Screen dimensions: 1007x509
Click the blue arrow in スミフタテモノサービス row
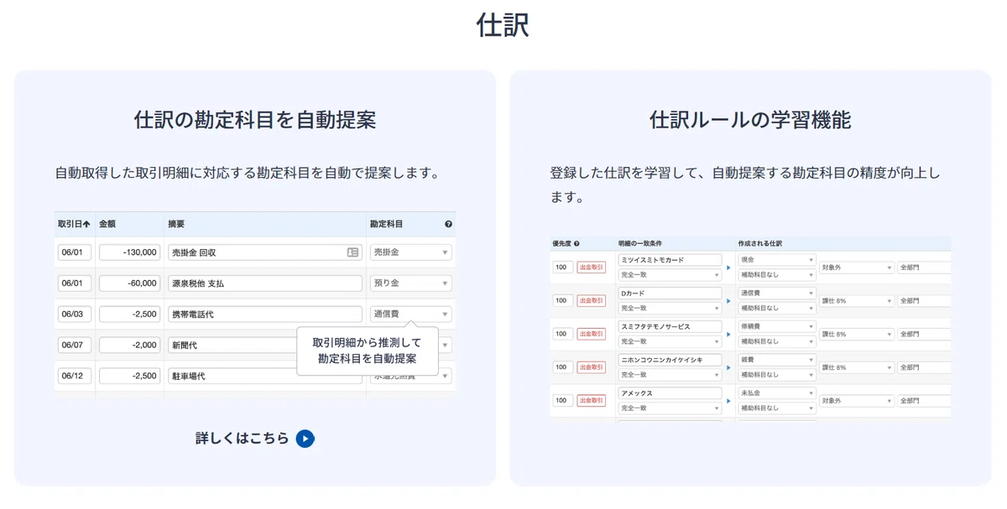tap(728, 334)
